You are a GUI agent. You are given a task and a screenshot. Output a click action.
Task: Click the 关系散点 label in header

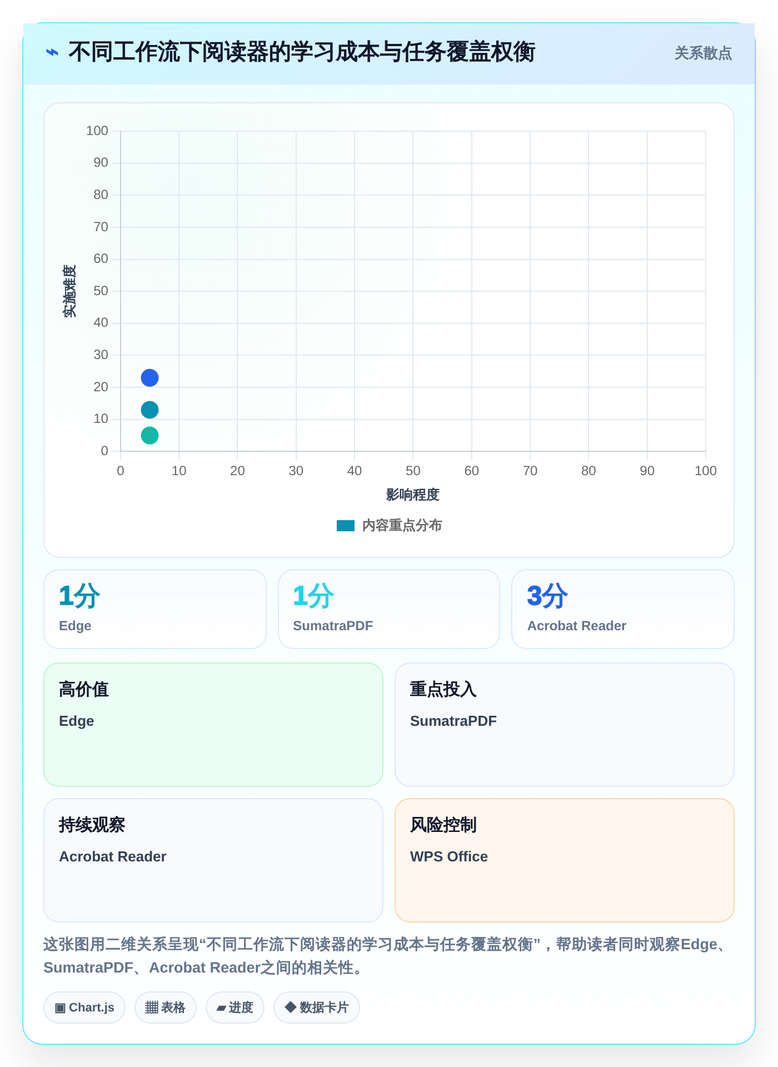click(703, 53)
